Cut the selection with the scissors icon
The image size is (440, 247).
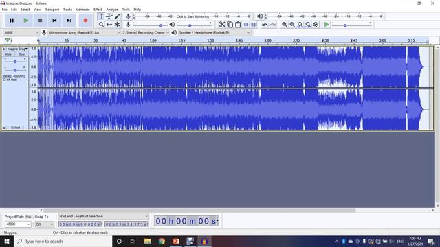222,25
